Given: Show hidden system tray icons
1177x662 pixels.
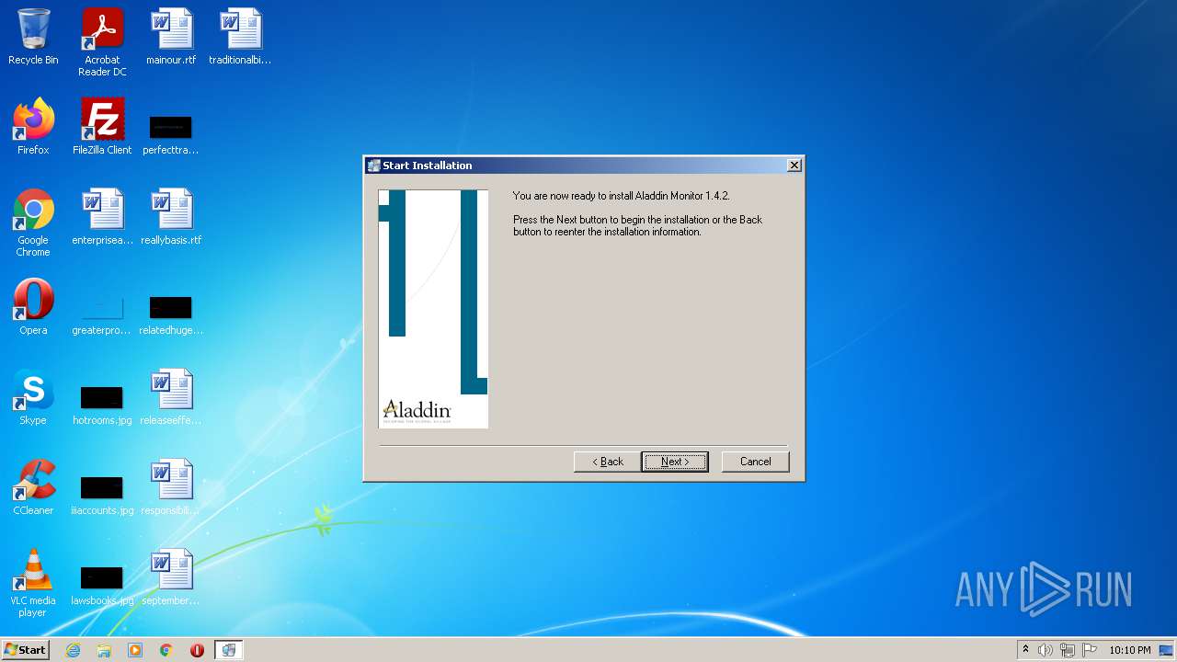Looking at the screenshot, I should click(1026, 650).
